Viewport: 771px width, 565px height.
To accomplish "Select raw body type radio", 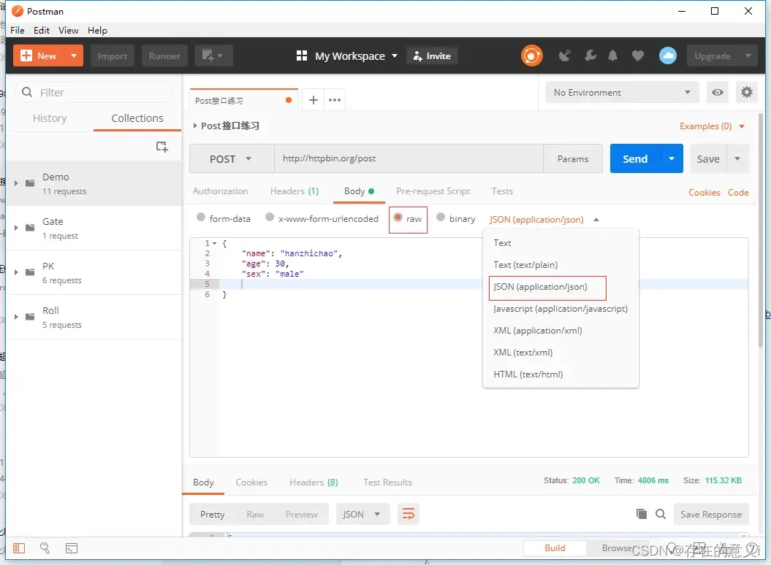I will pos(398,218).
